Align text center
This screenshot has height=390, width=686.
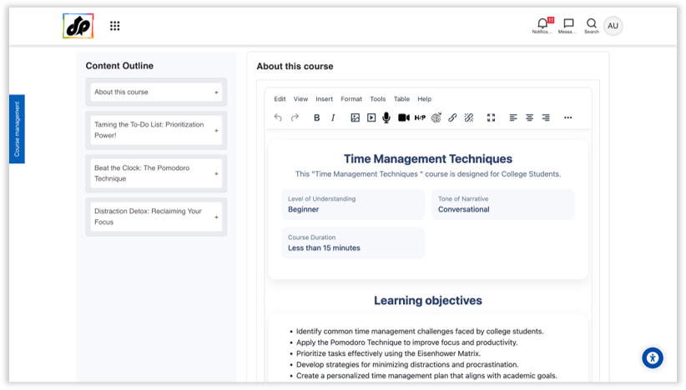[x=529, y=117]
